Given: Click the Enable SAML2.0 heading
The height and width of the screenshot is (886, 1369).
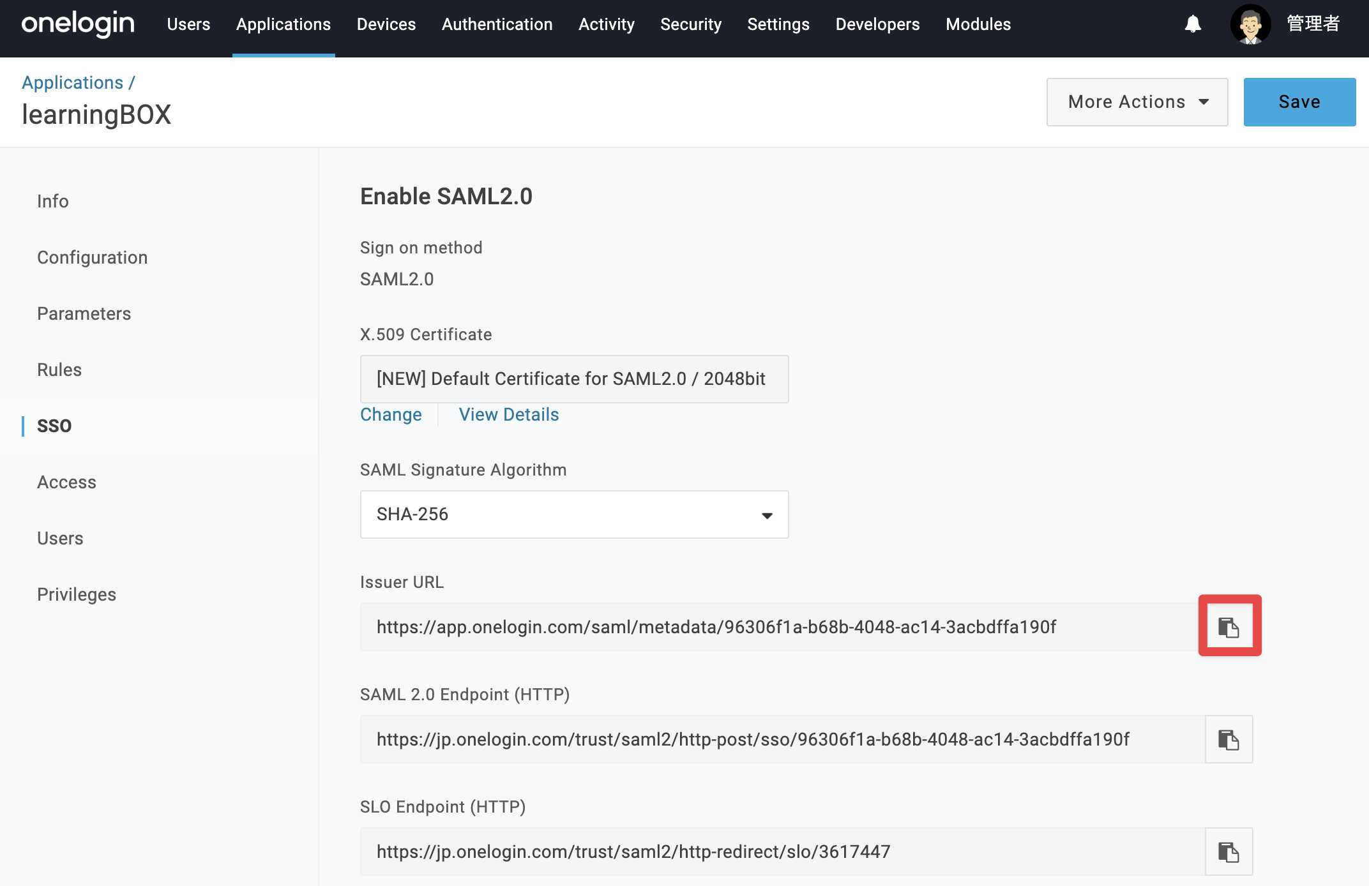Looking at the screenshot, I should [446, 197].
